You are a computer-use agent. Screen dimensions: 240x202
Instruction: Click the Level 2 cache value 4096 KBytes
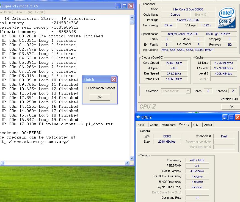[224, 74]
